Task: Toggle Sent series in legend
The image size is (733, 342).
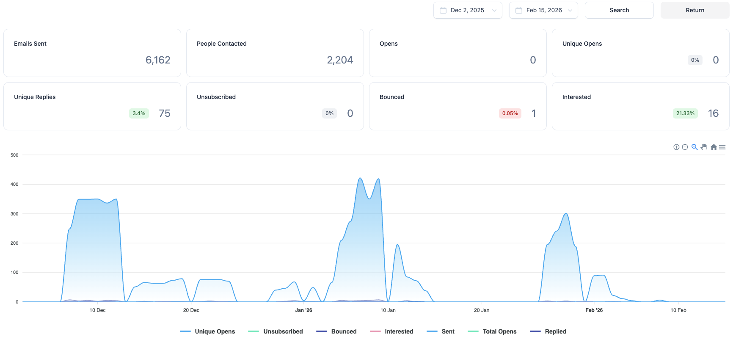Action: point(441,331)
